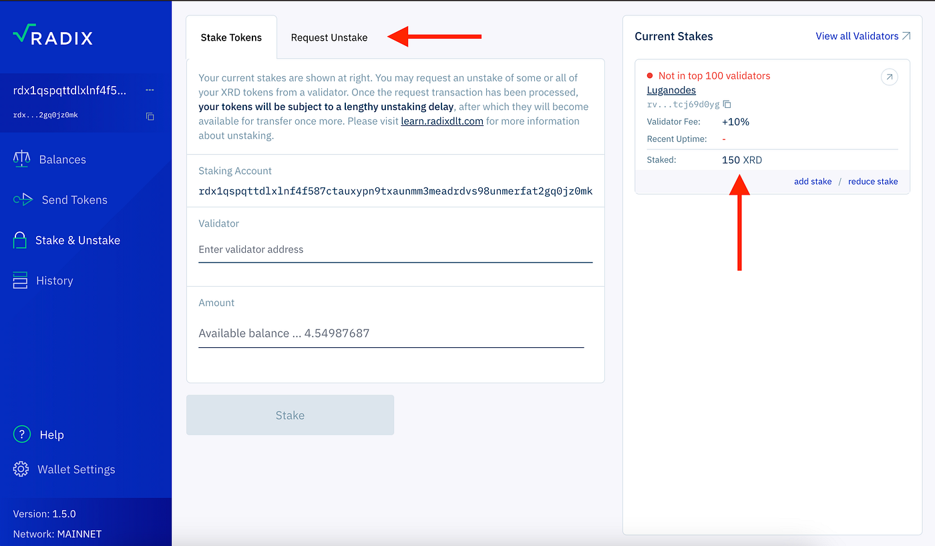Click the Validator Fee +10% value
This screenshot has width=935, height=546.
coord(736,122)
